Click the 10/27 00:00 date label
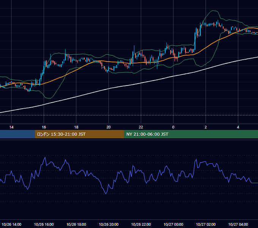The height and width of the screenshot is (228, 258). 173,224
